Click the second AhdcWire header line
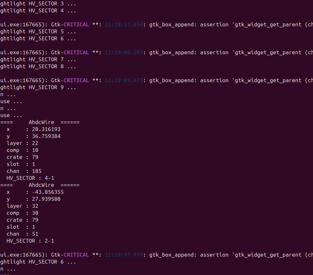 point(40,185)
